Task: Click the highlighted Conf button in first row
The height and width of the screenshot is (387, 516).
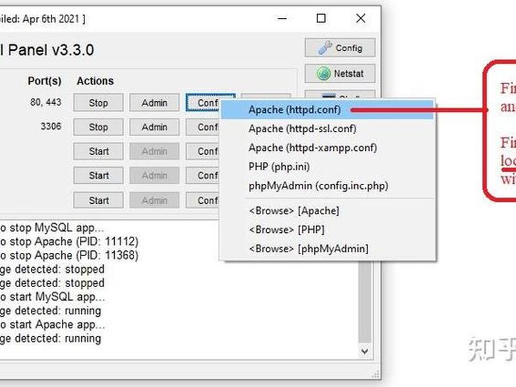Action: (203, 103)
